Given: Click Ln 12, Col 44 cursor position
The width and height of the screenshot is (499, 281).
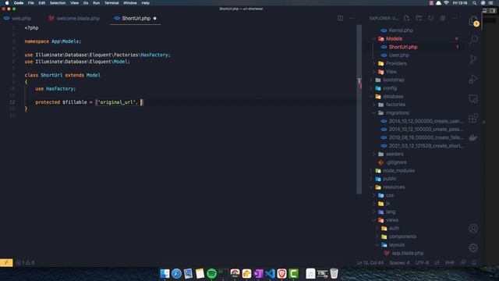Looking at the screenshot, I should pyautogui.click(x=370, y=263).
